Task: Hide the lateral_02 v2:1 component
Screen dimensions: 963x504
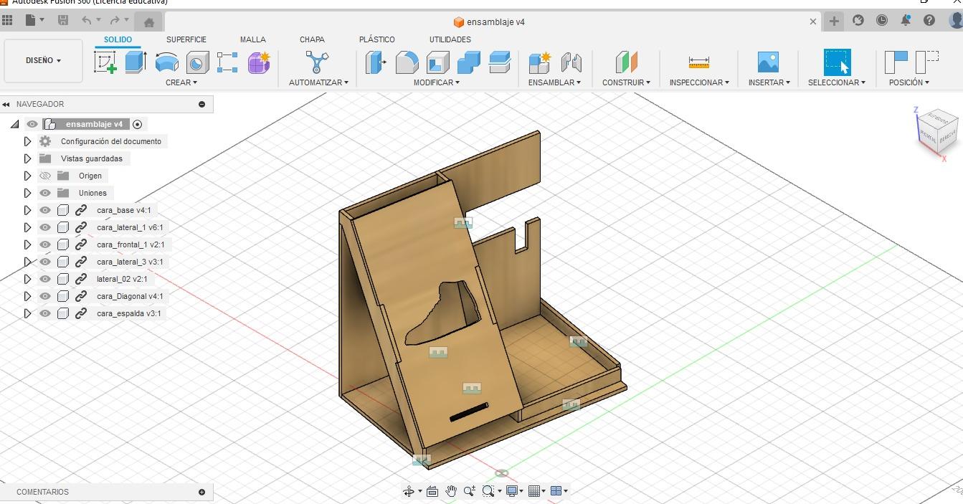Action: pos(45,279)
